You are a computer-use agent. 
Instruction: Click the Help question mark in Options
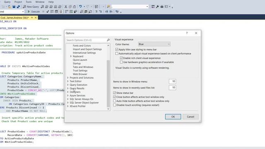pos(187,33)
